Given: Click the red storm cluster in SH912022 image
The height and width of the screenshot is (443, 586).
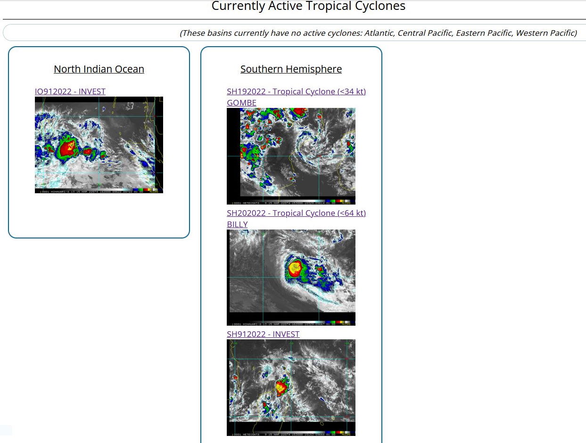Looking at the screenshot, I should tap(281, 388).
